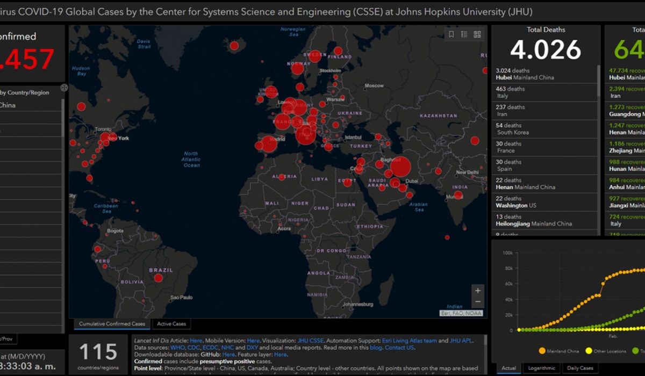Click the large red circle over Iran
This screenshot has height=376, width=645.
400,167
